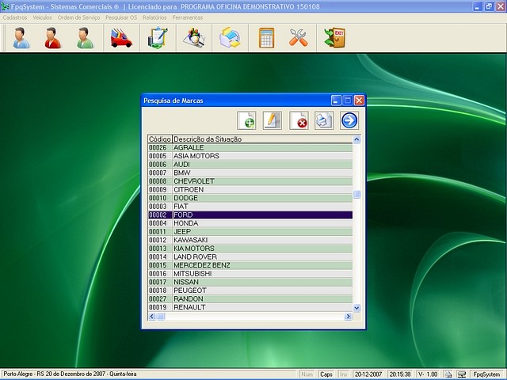Open the Pesquisar OS menu
The width and height of the screenshot is (507, 380).
tap(121, 17)
